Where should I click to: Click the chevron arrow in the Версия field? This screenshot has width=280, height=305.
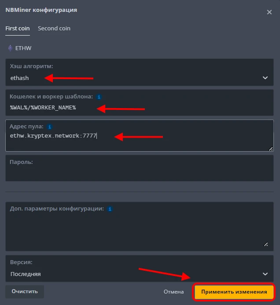pyautogui.click(x=265, y=273)
